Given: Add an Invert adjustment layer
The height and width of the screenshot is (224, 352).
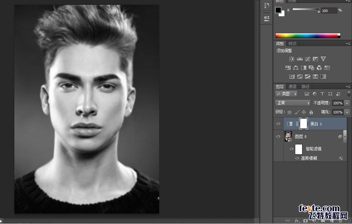Looking at the screenshot, I should pyautogui.click(x=292, y=77).
